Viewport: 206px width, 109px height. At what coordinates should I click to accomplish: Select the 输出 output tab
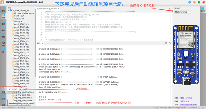pyautogui.click(x=39, y=43)
